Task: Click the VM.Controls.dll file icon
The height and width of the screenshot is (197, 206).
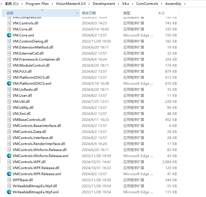Action: [9, 23]
